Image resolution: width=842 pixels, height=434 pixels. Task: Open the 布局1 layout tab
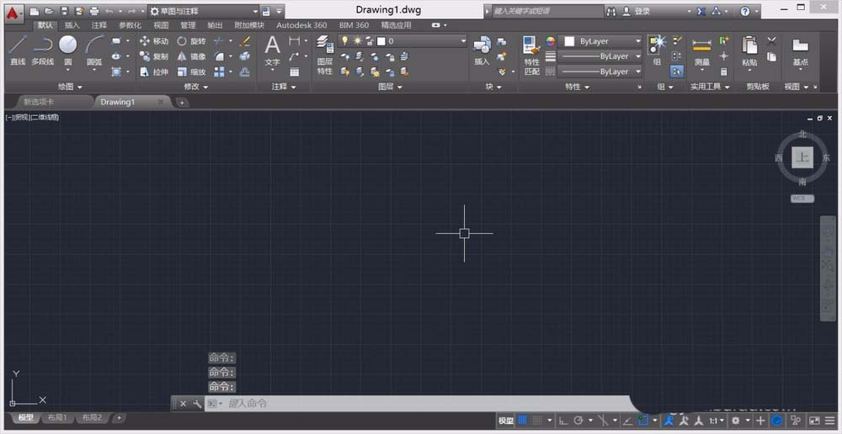[56, 418]
